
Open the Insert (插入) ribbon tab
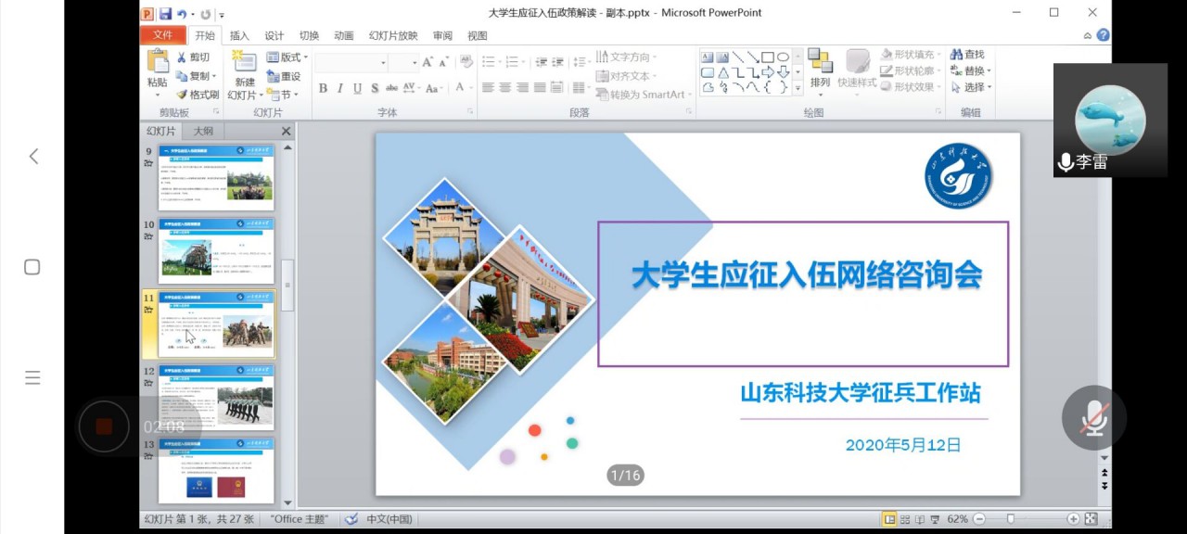pyautogui.click(x=239, y=36)
